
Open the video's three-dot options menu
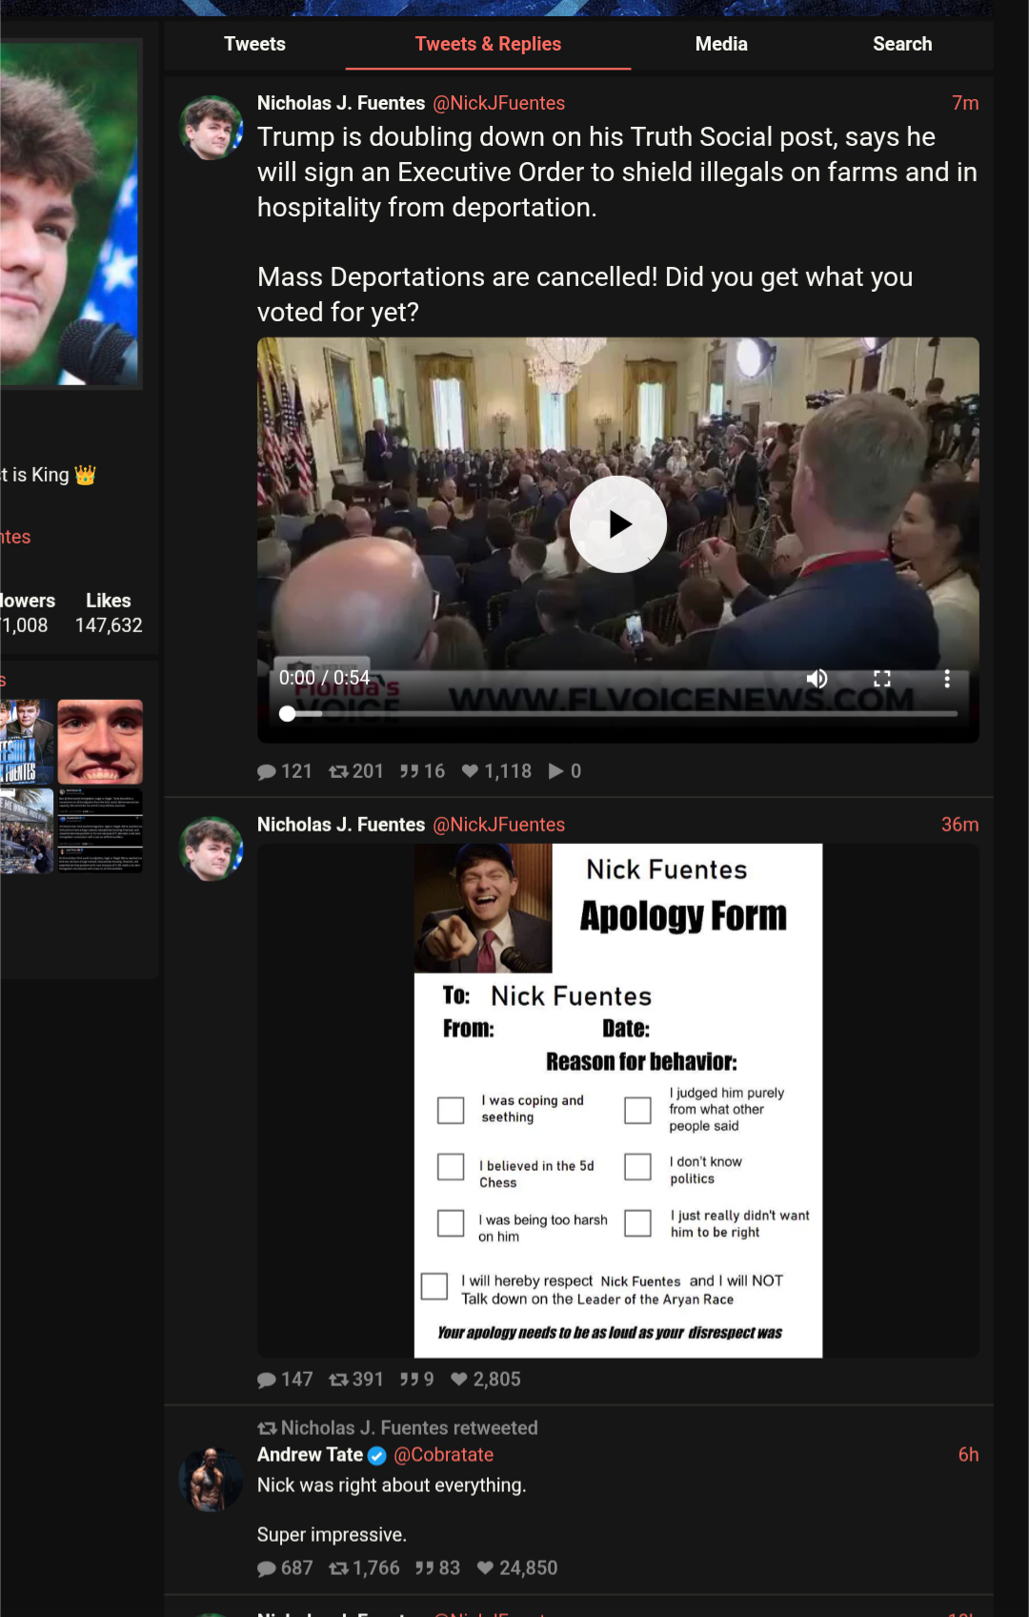(x=946, y=679)
